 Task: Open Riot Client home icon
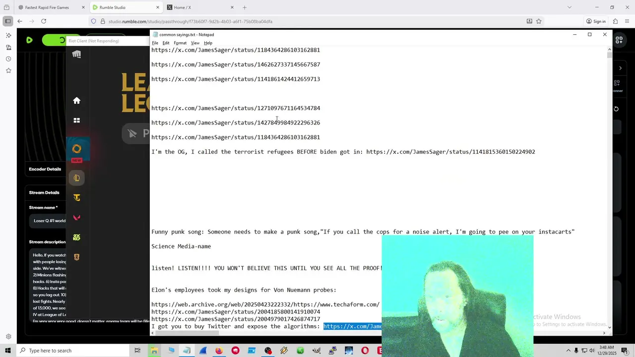(x=76, y=101)
